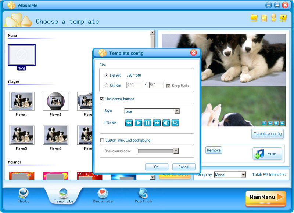Click template list scrollbar down arrow
The image size is (294, 213).
[153, 177]
